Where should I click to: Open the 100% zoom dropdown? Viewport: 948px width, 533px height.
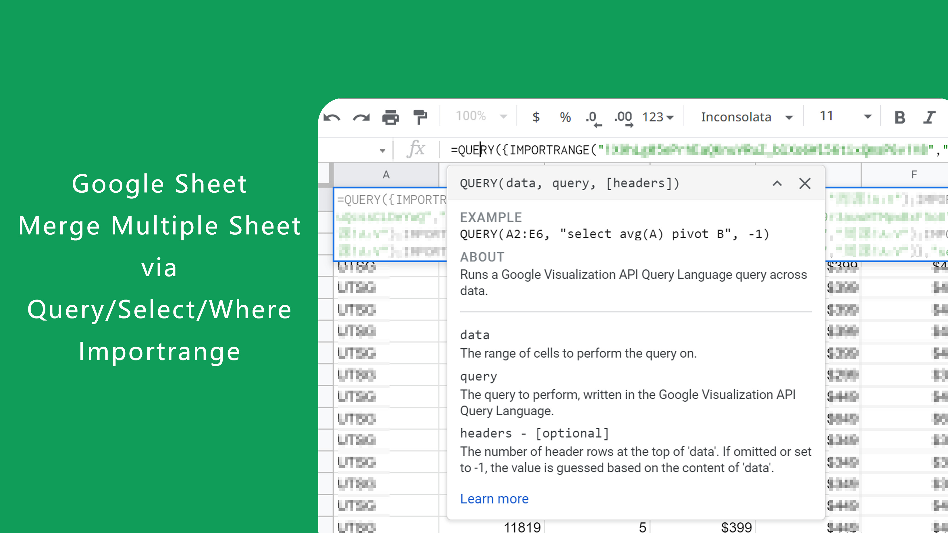tap(481, 117)
